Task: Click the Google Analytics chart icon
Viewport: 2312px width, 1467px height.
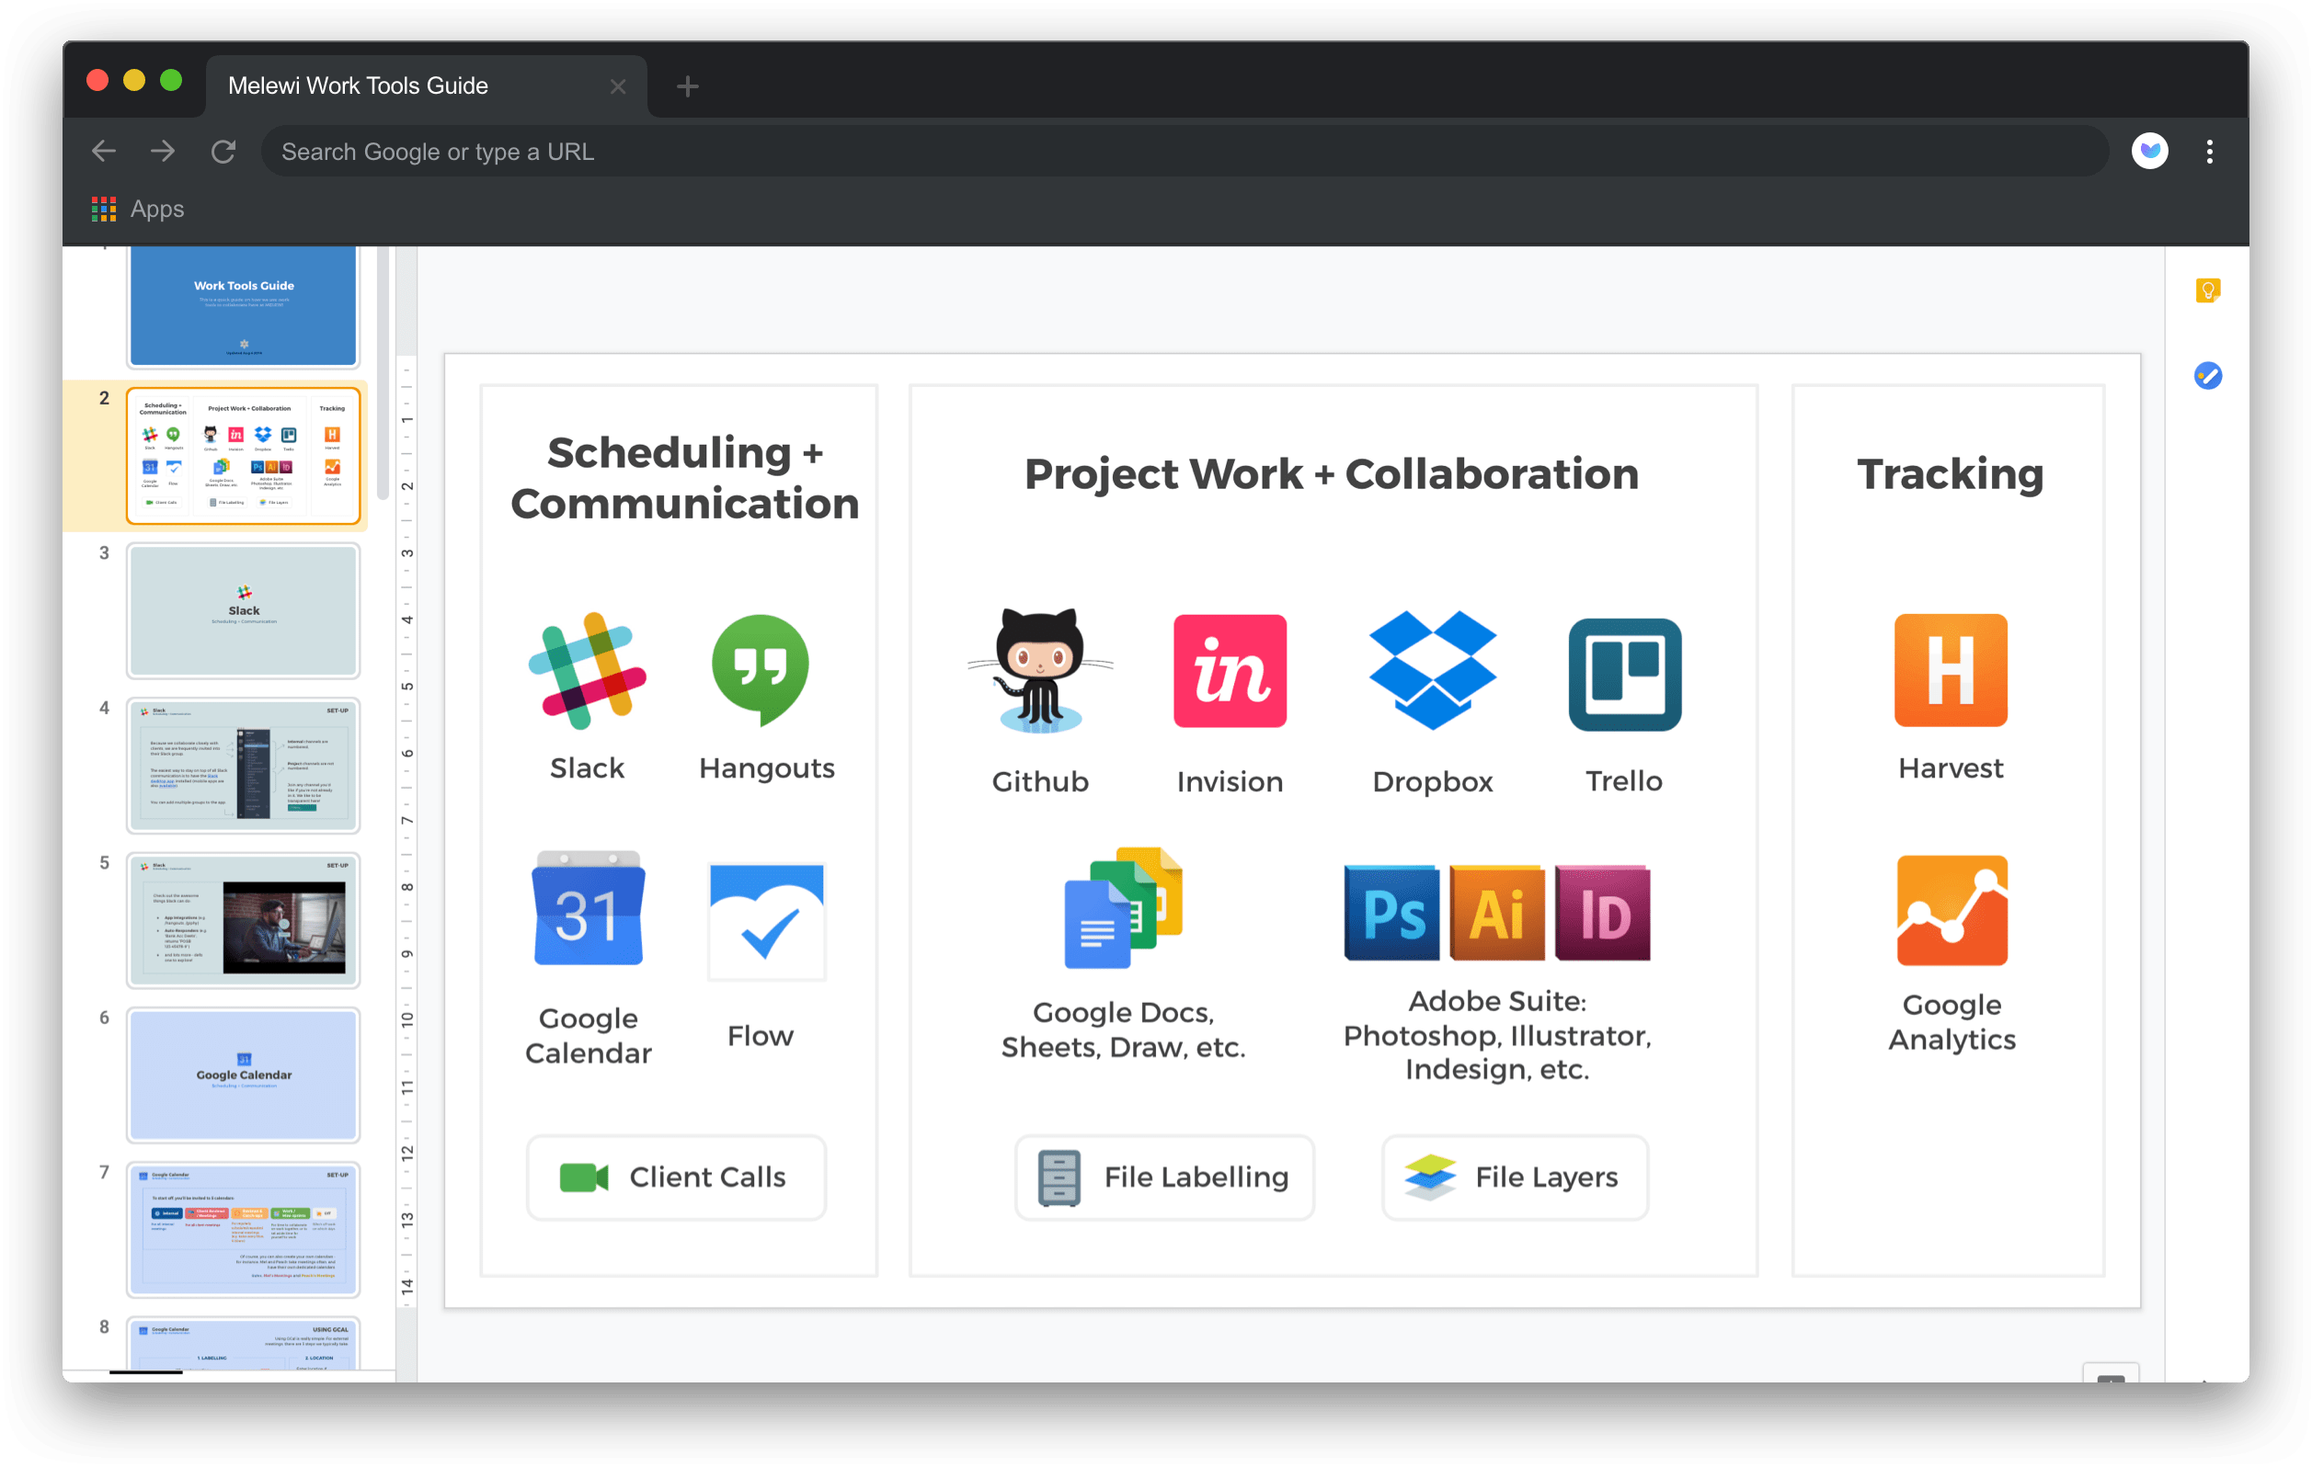Action: click(x=1951, y=911)
